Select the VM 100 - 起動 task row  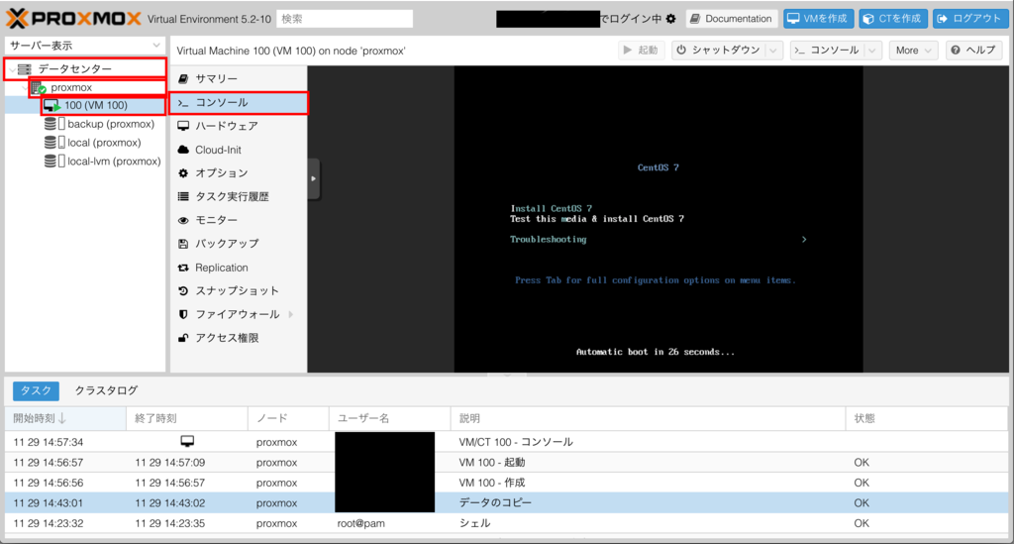click(x=506, y=463)
